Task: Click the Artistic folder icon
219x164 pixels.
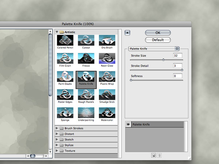Action: [62, 32]
